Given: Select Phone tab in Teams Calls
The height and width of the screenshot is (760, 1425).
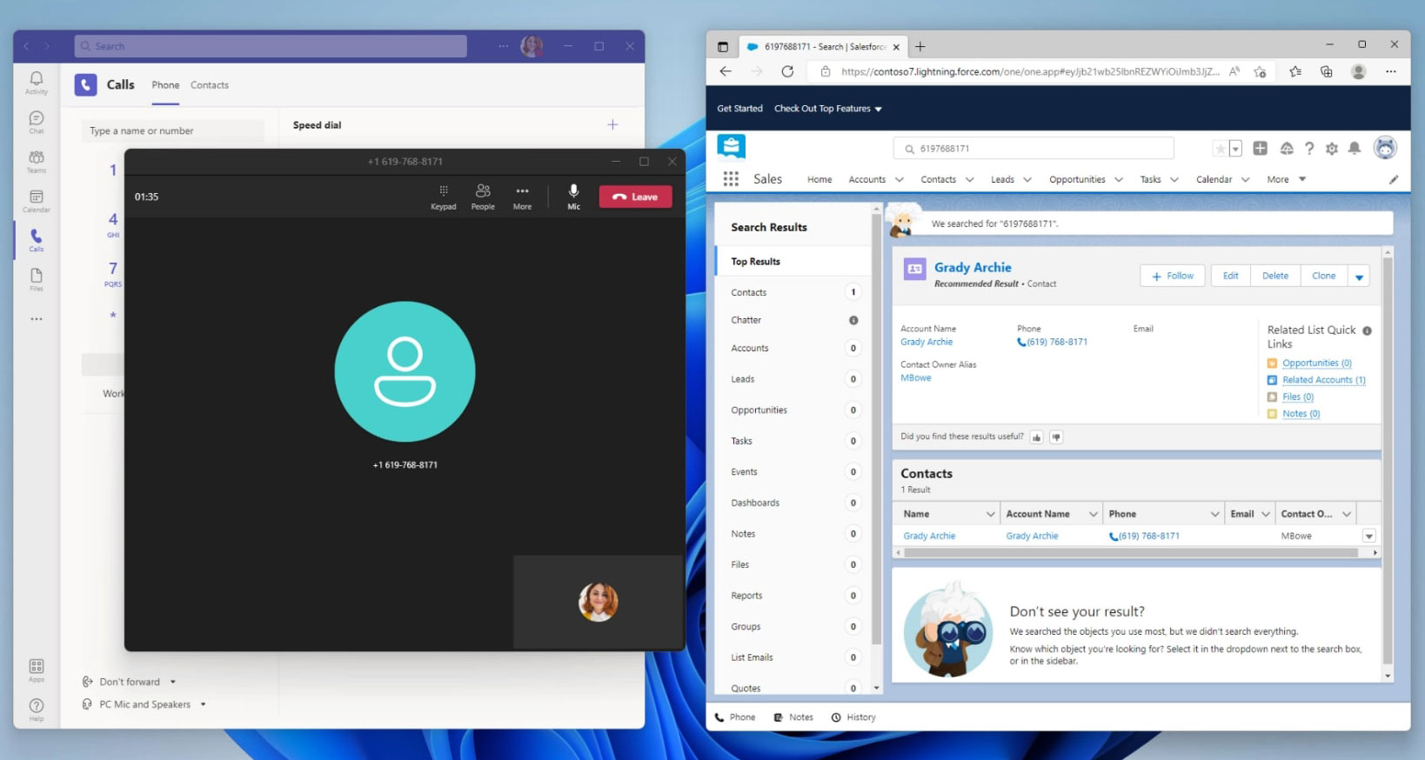Looking at the screenshot, I should [x=165, y=85].
